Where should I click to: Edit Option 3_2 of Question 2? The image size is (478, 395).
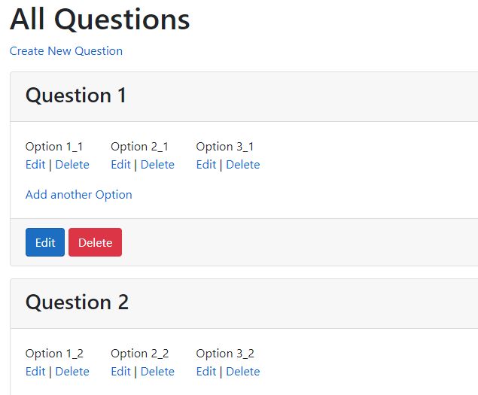206,372
